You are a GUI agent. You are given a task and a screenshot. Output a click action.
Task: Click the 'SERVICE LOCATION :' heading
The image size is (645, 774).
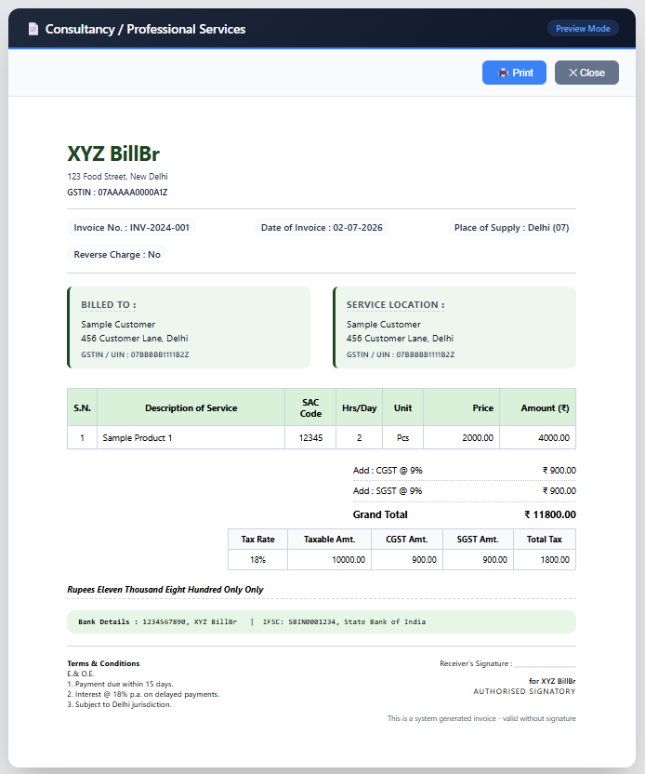click(396, 305)
